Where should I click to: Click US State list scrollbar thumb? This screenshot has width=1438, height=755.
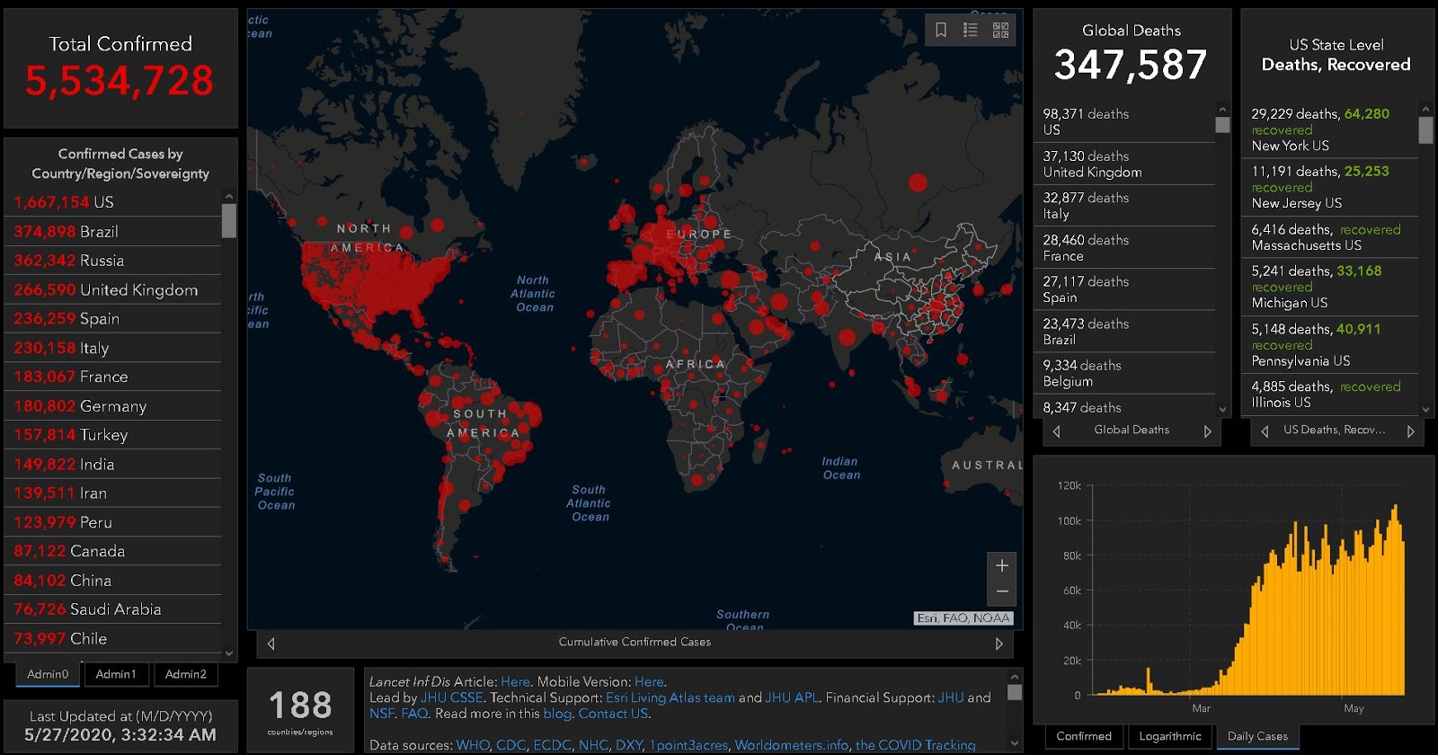(1425, 130)
